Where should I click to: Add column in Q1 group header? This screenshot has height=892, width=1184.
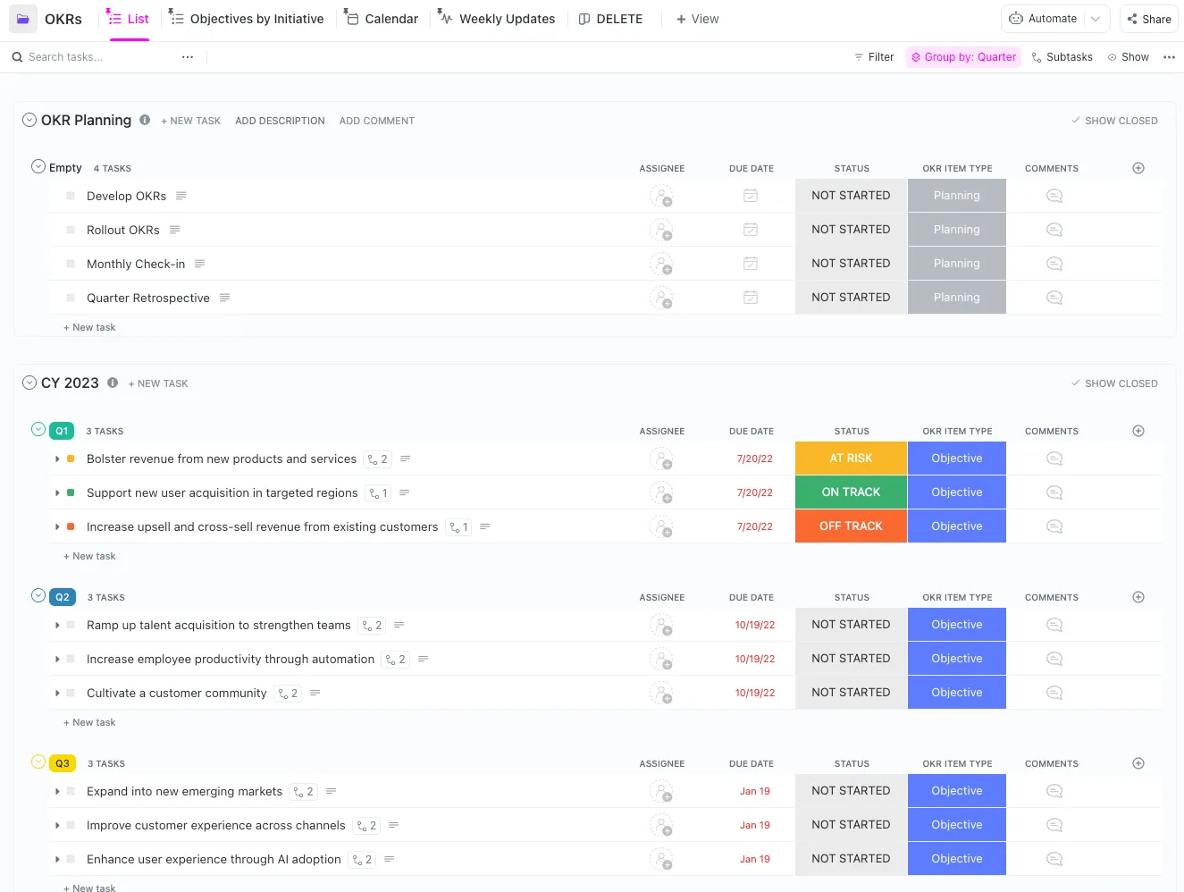pos(1138,431)
